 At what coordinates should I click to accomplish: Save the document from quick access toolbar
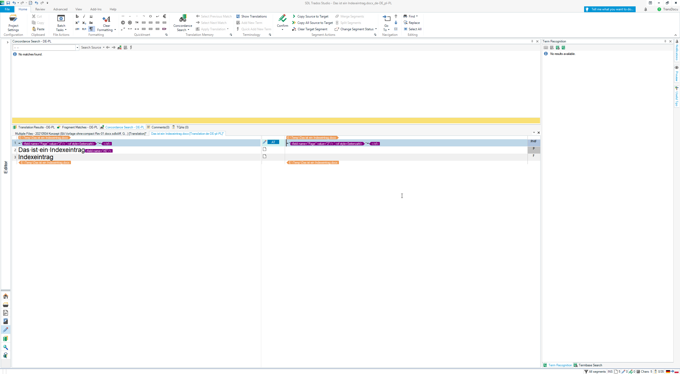8,3
